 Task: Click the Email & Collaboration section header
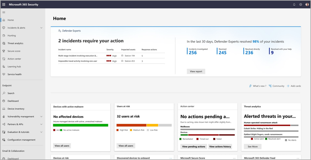(x=13, y=151)
